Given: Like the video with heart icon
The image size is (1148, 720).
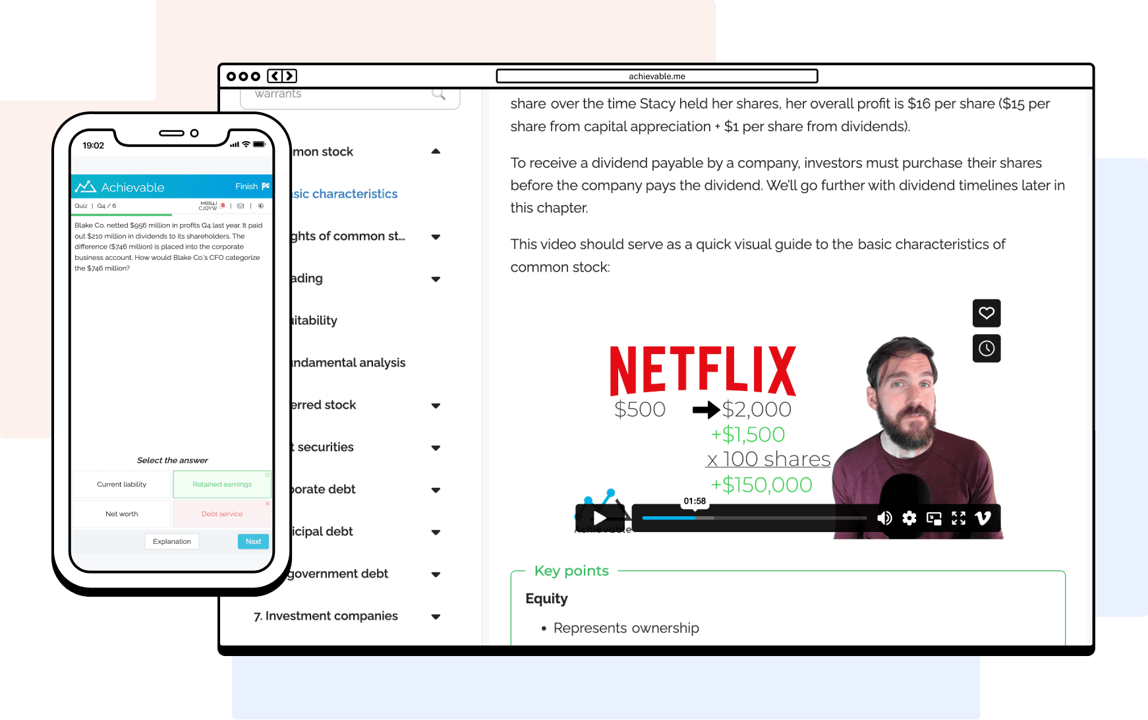Looking at the screenshot, I should (x=987, y=313).
